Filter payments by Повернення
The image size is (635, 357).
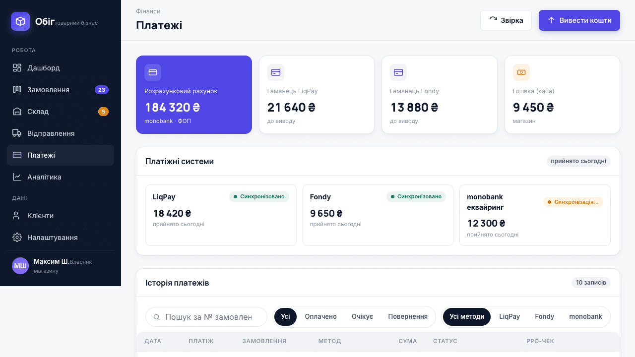pos(408,317)
